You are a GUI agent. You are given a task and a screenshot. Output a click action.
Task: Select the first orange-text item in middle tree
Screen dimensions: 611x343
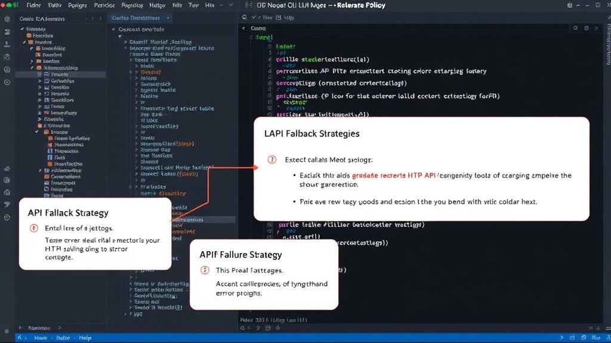[150, 72]
